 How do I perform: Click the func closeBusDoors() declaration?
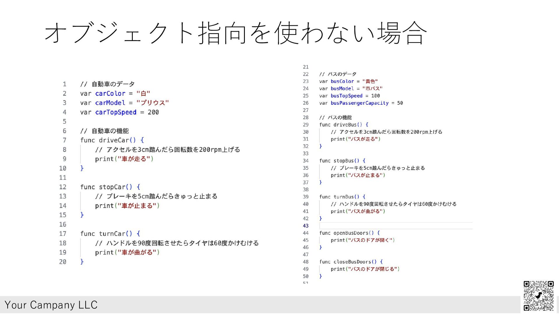(x=351, y=262)
